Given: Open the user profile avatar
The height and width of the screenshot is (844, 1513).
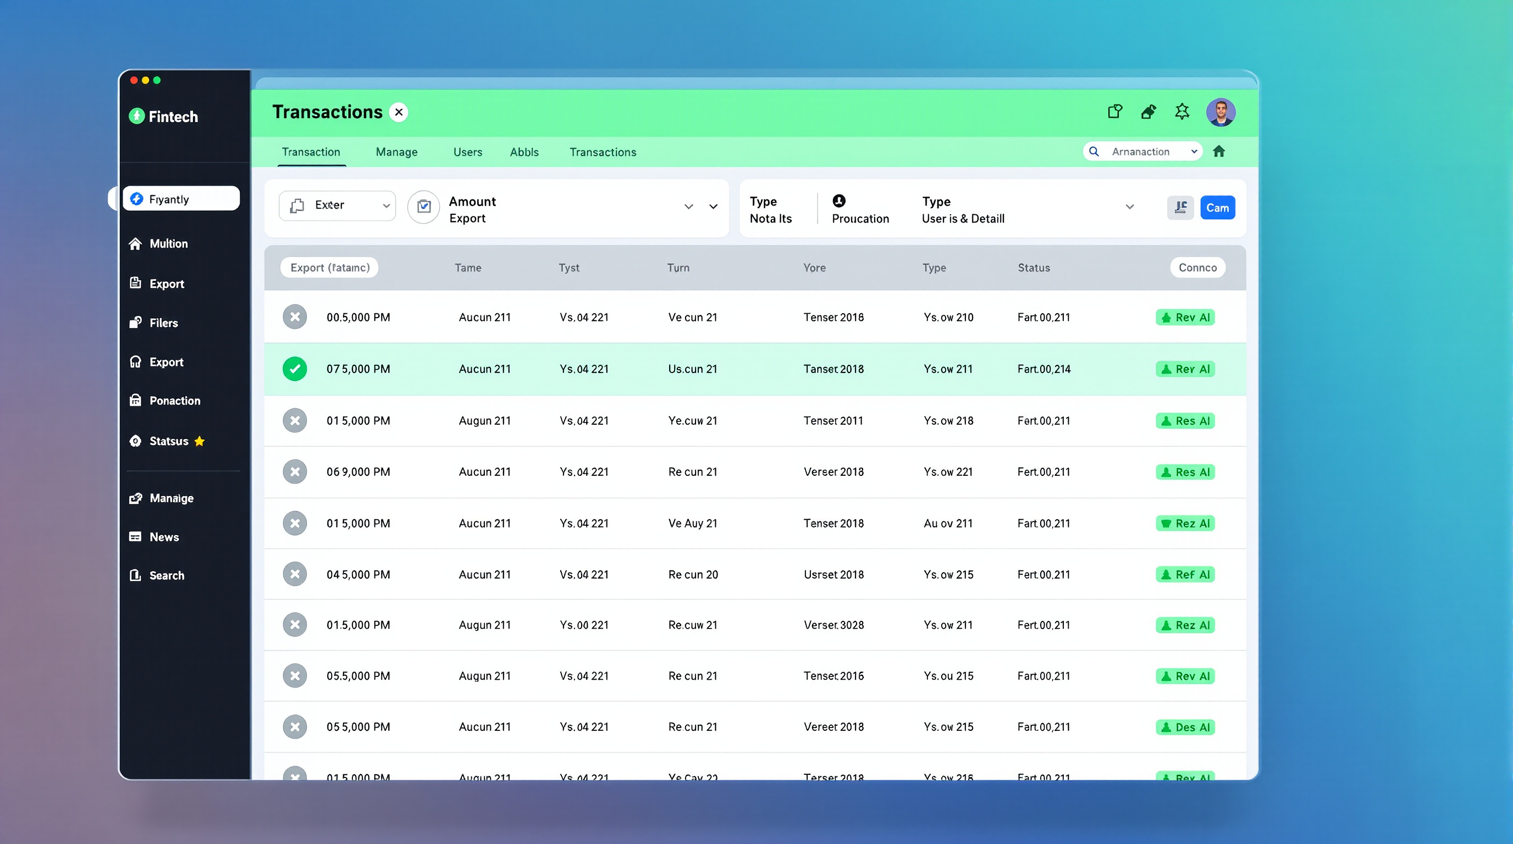Looking at the screenshot, I should 1221,112.
